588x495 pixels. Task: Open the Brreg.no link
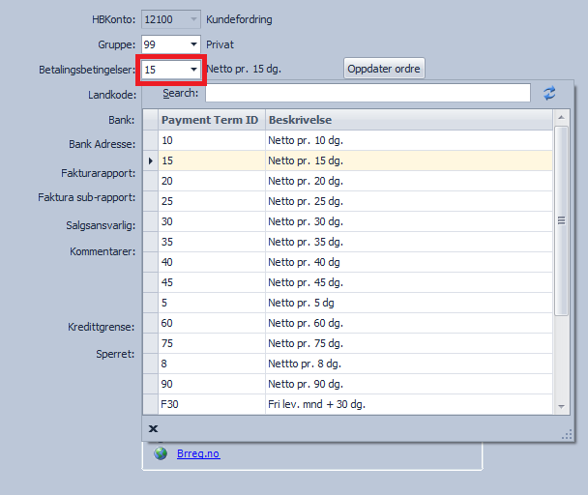(x=198, y=453)
